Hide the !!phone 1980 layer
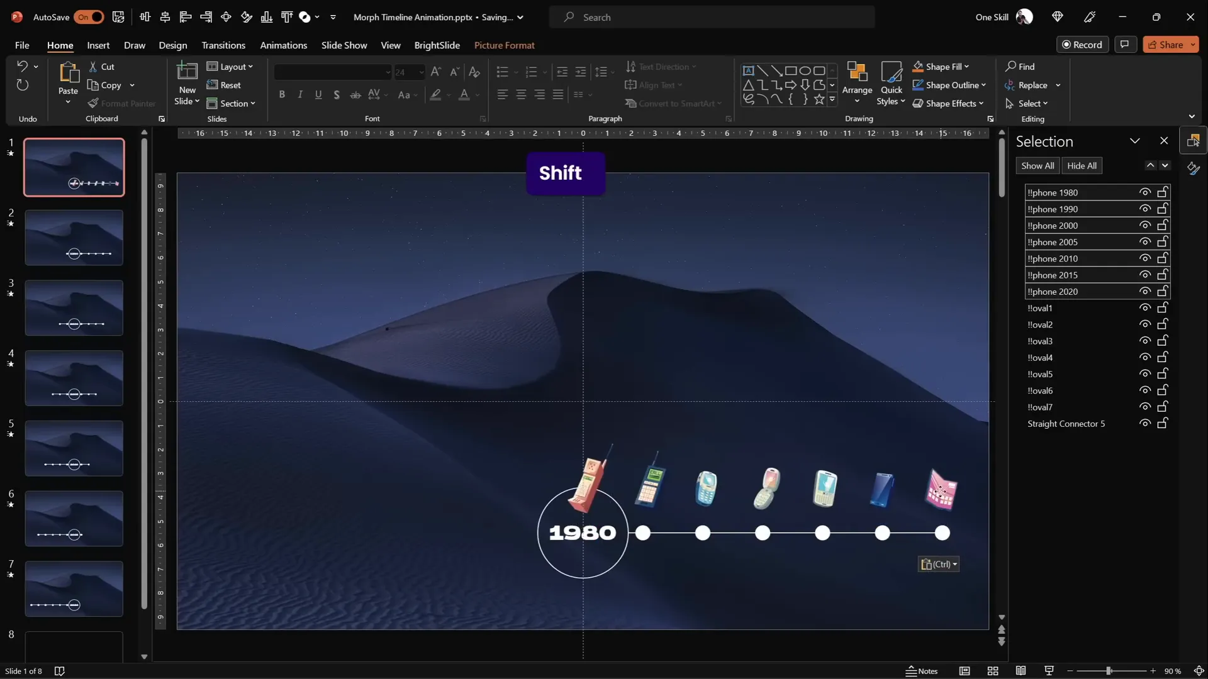This screenshot has width=1208, height=679. pos(1145,192)
